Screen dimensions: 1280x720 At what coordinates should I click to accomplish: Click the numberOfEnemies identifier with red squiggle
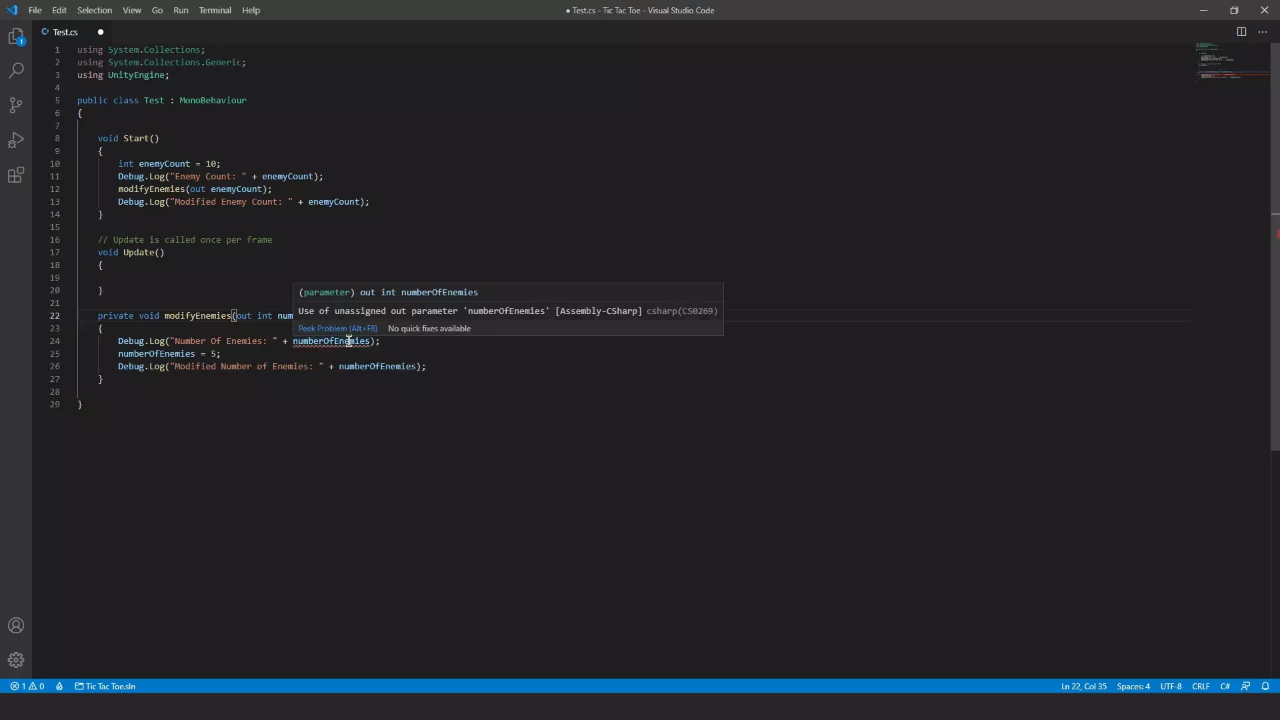tap(331, 341)
